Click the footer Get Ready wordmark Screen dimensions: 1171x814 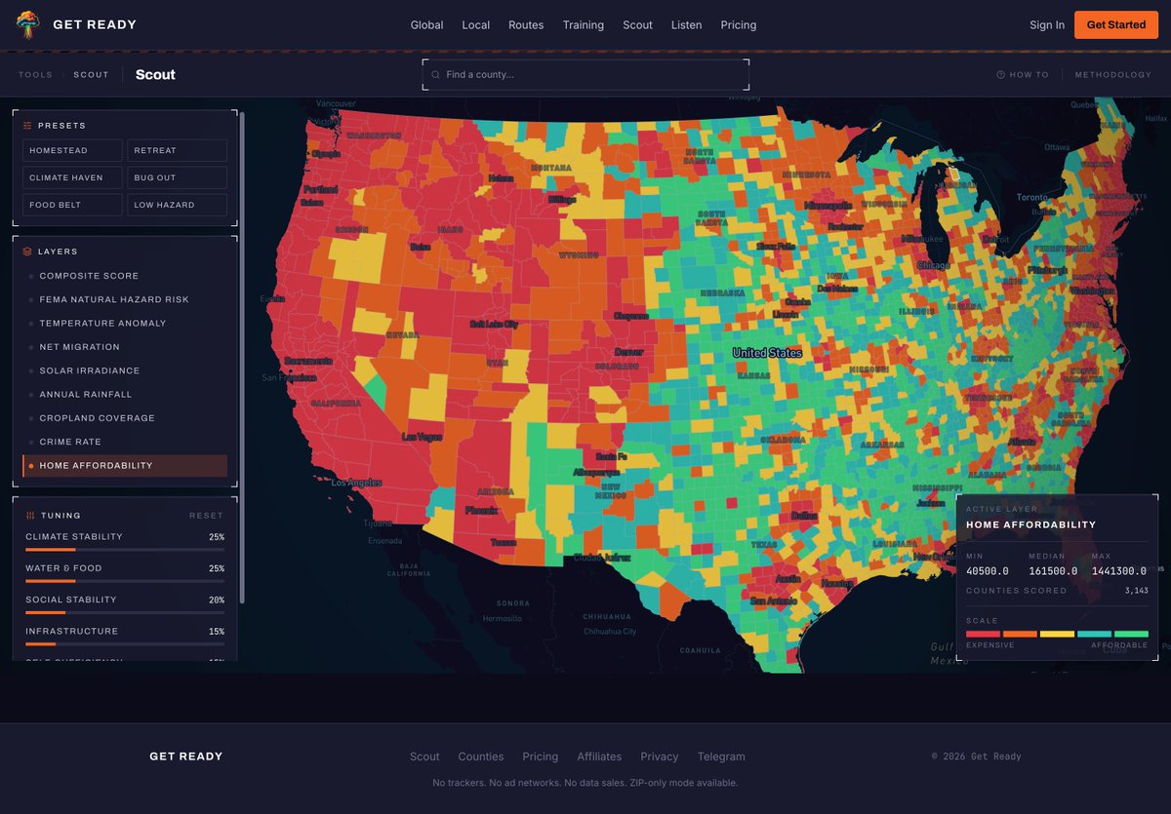(x=186, y=756)
